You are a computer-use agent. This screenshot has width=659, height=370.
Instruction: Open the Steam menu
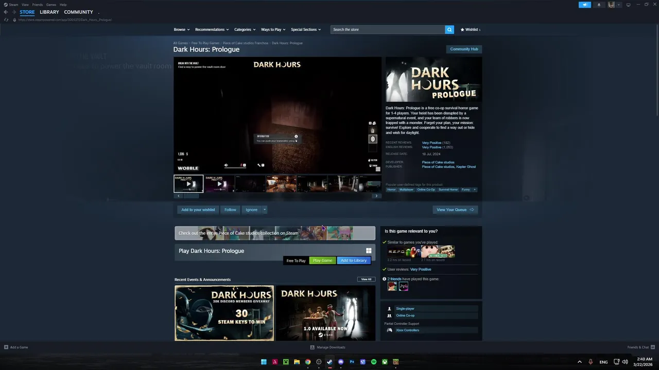click(11, 5)
